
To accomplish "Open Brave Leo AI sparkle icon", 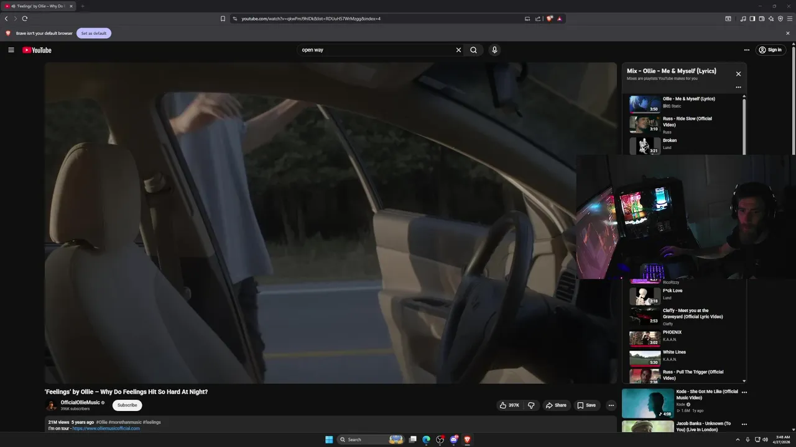I will pos(771,19).
